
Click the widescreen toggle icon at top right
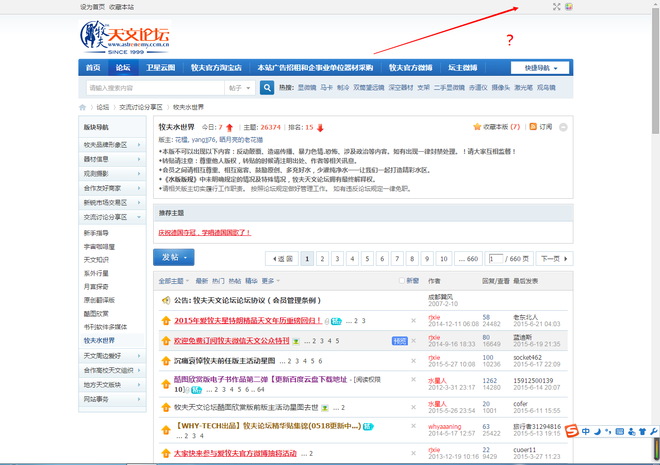click(556, 7)
